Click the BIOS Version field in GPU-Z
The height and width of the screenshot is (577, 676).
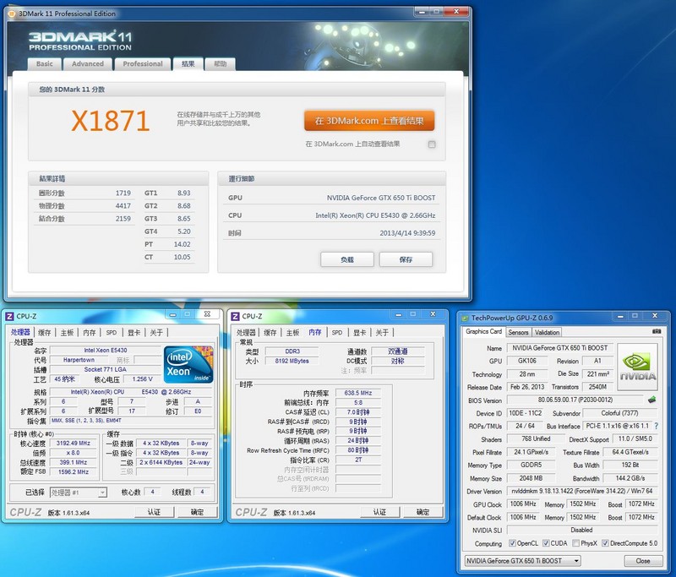575,400
